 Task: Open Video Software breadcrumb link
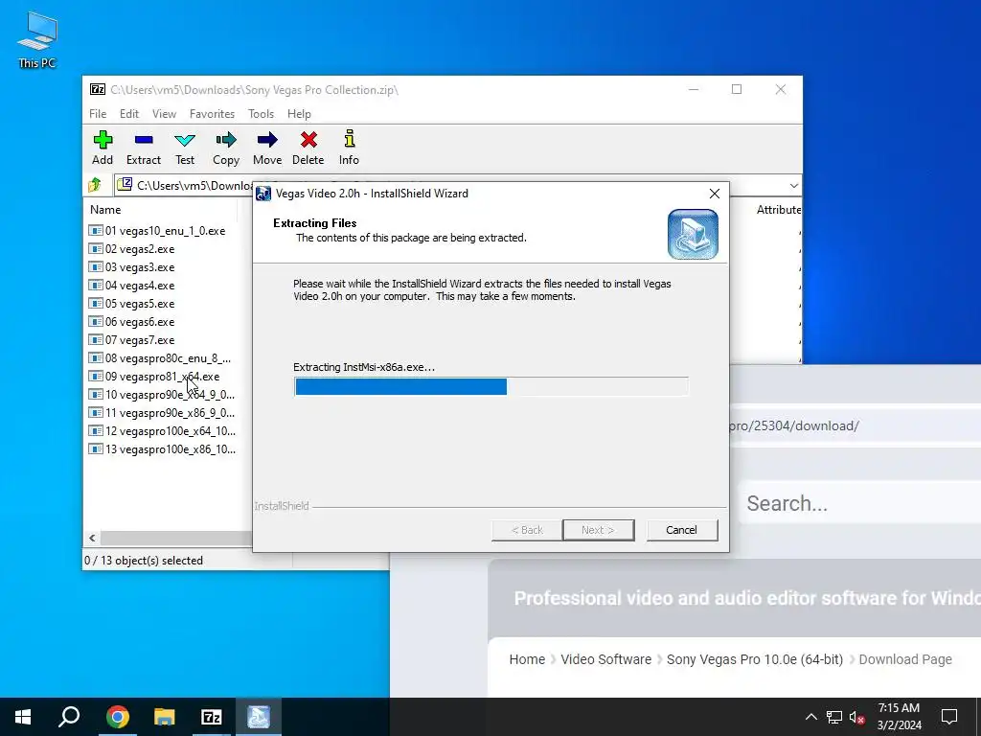pos(605,659)
